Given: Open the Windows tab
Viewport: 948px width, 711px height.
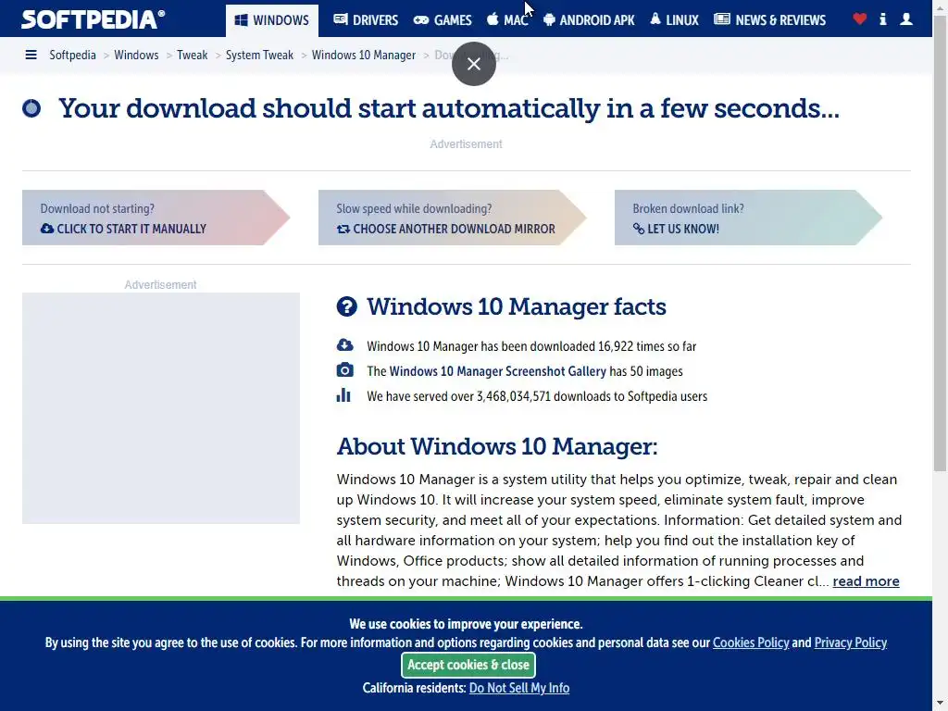Looking at the screenshot, I should tap(272, 20).
